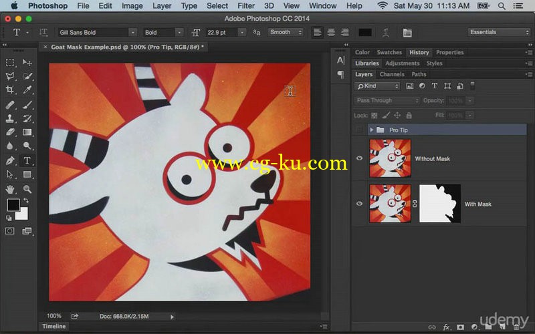Open Create warped text option
Image resolution: width=535 pixels, height=334 pixels.
[x=386, y=33]
